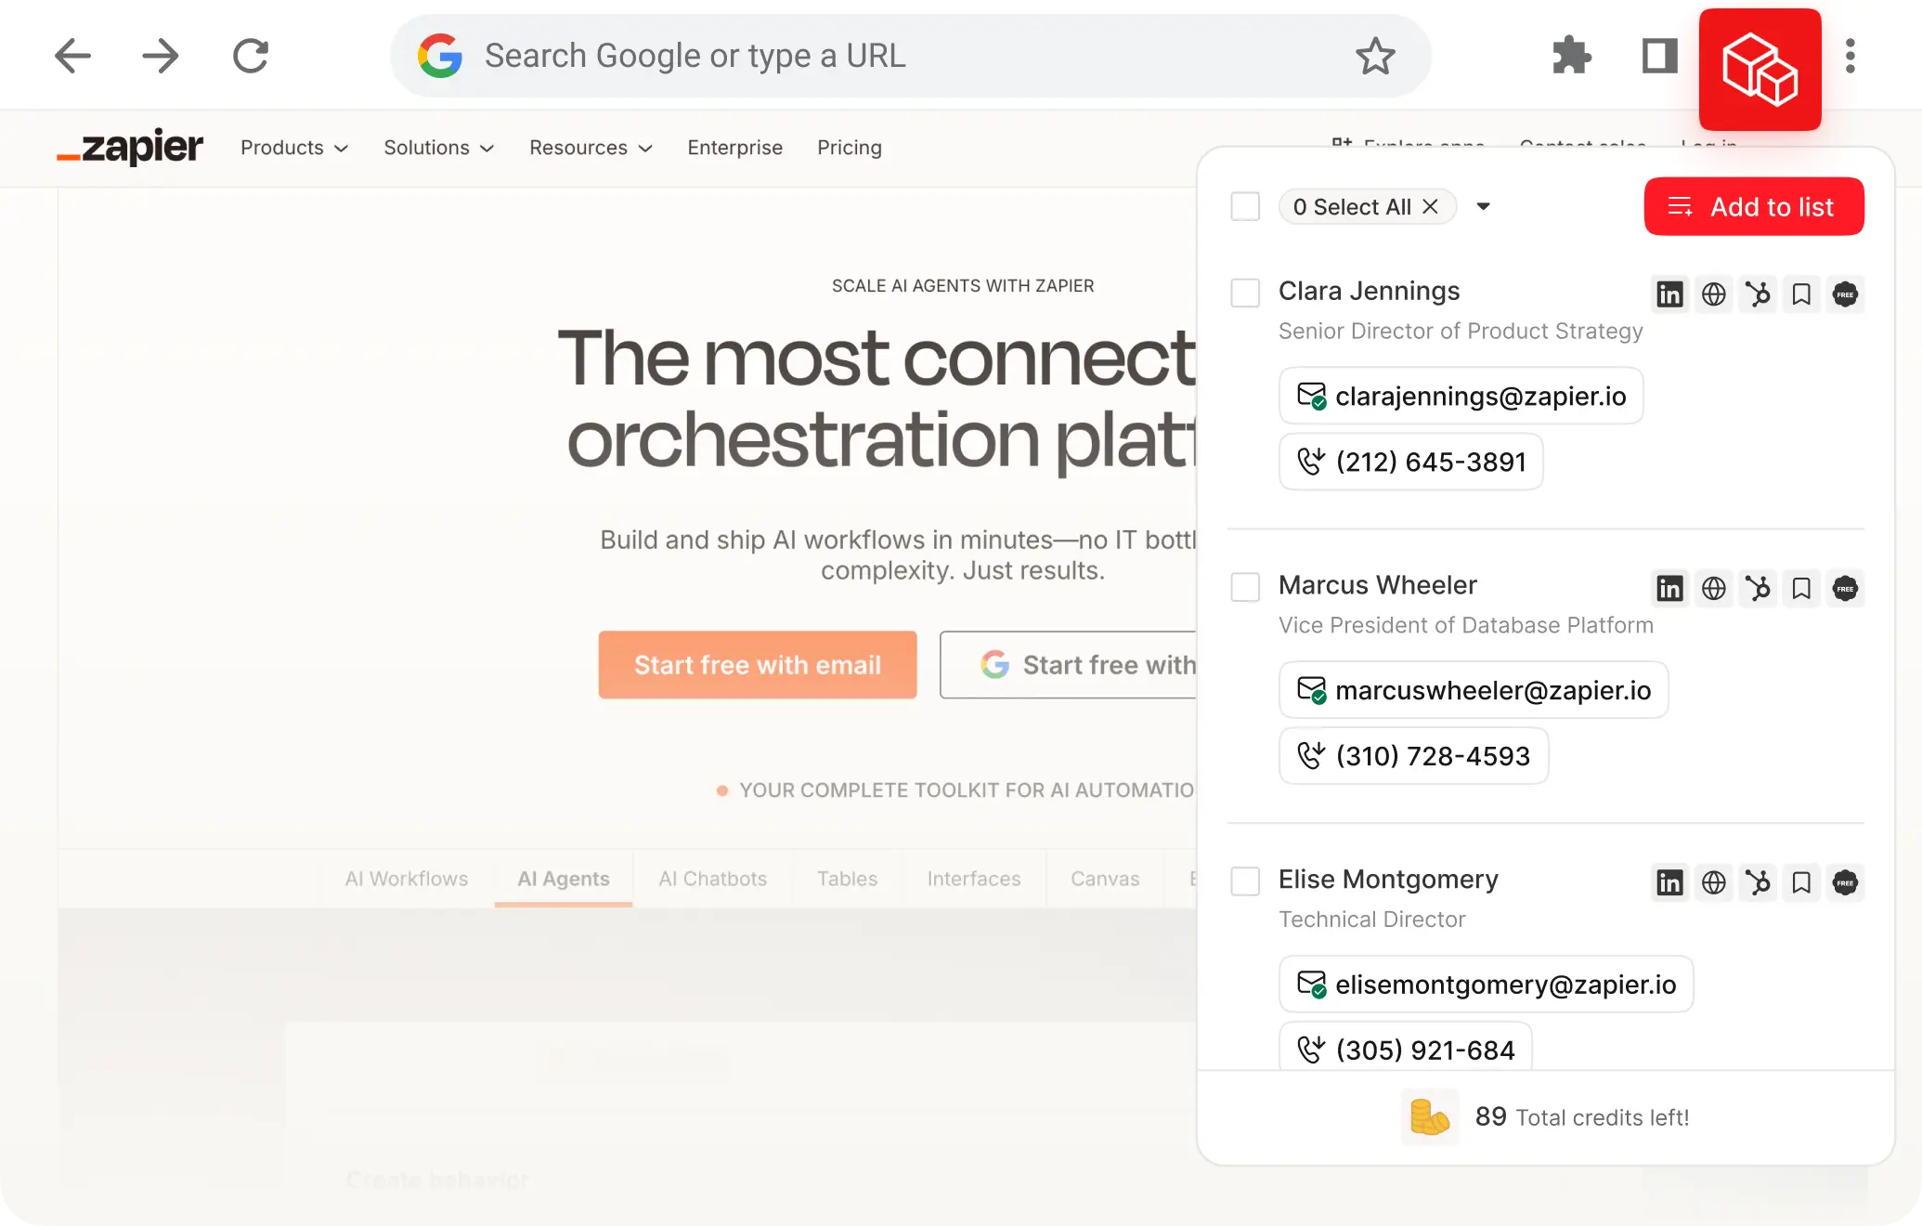Click HubSpot icon for Marcus Wheeler

click(x=1758, y=589)
